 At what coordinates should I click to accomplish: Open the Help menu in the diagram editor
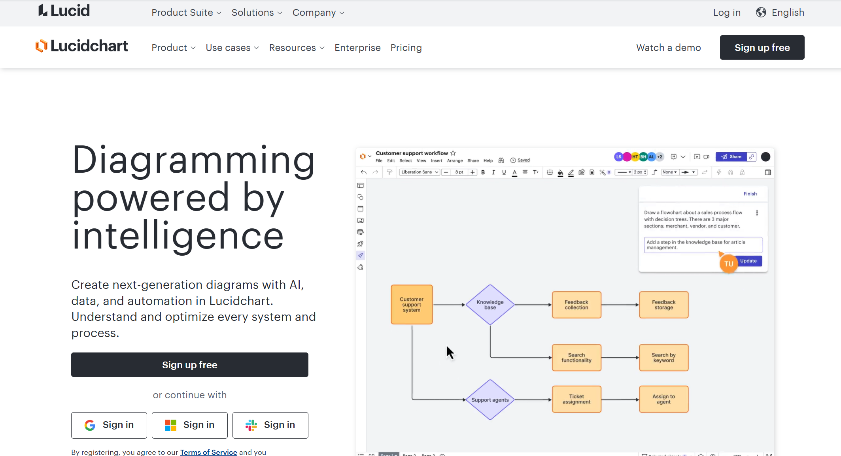(488, 161)
